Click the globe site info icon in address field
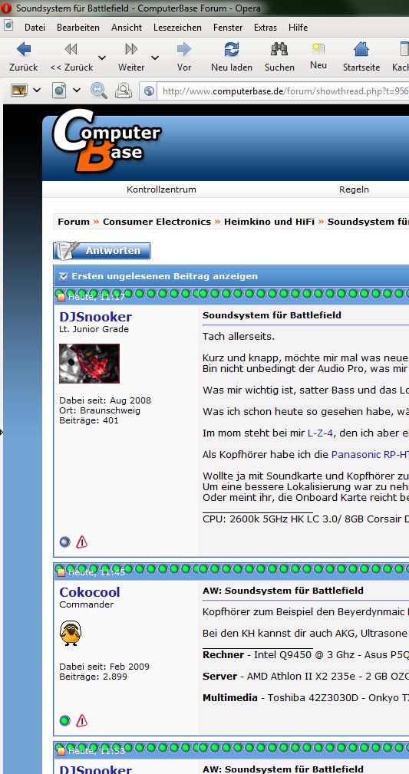Image resolution: width=409 pixels, height=774 pixels. (x=149, y=91)
